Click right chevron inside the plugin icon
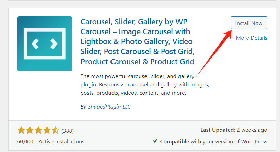280x152 pixels. (54, 43)
